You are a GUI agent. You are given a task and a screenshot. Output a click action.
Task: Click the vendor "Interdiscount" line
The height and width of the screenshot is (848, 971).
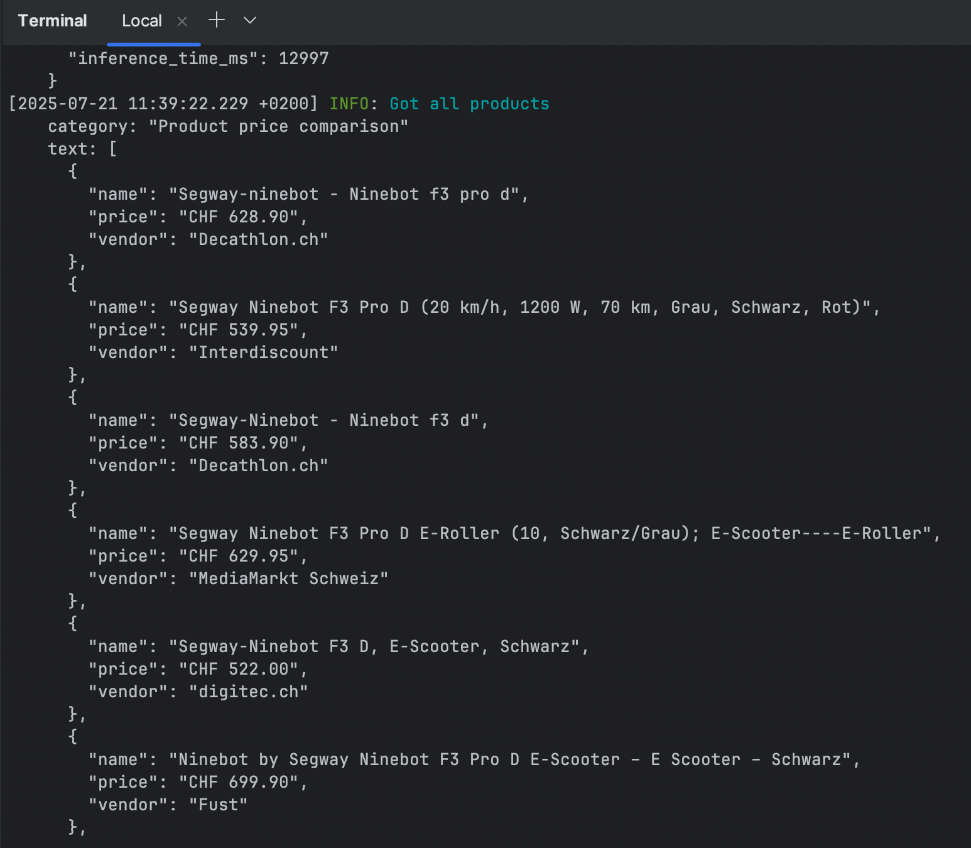(214, 352)
